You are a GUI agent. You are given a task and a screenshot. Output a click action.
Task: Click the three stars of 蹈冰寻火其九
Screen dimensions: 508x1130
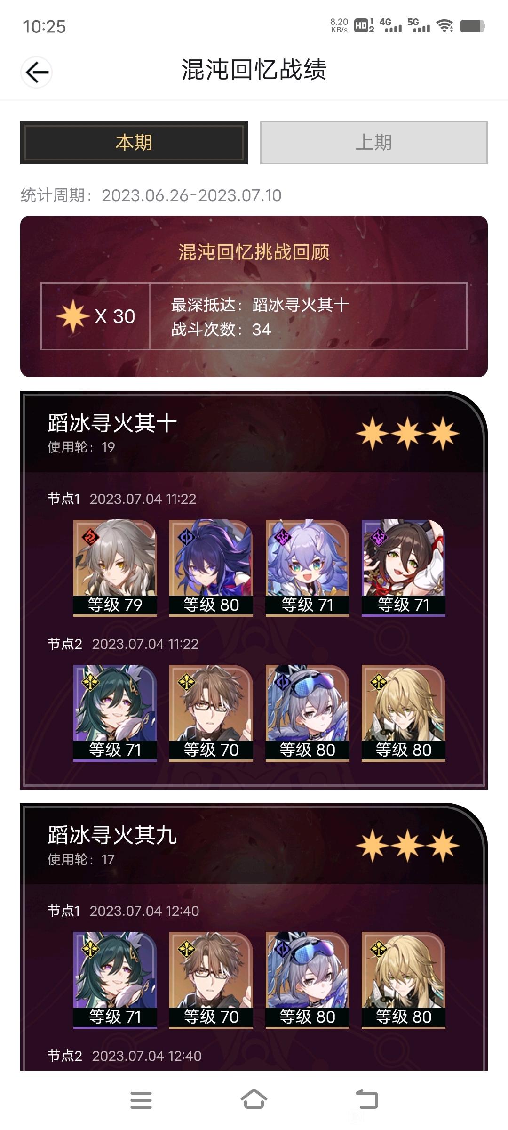(x=408, y=846)
